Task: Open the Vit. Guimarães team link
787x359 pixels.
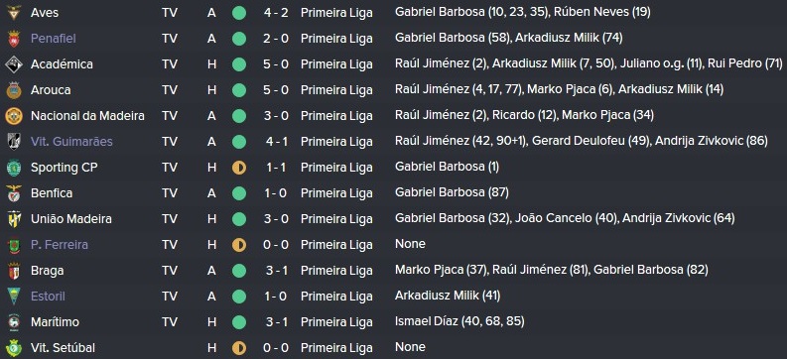Action: click(x=71, y=142)
